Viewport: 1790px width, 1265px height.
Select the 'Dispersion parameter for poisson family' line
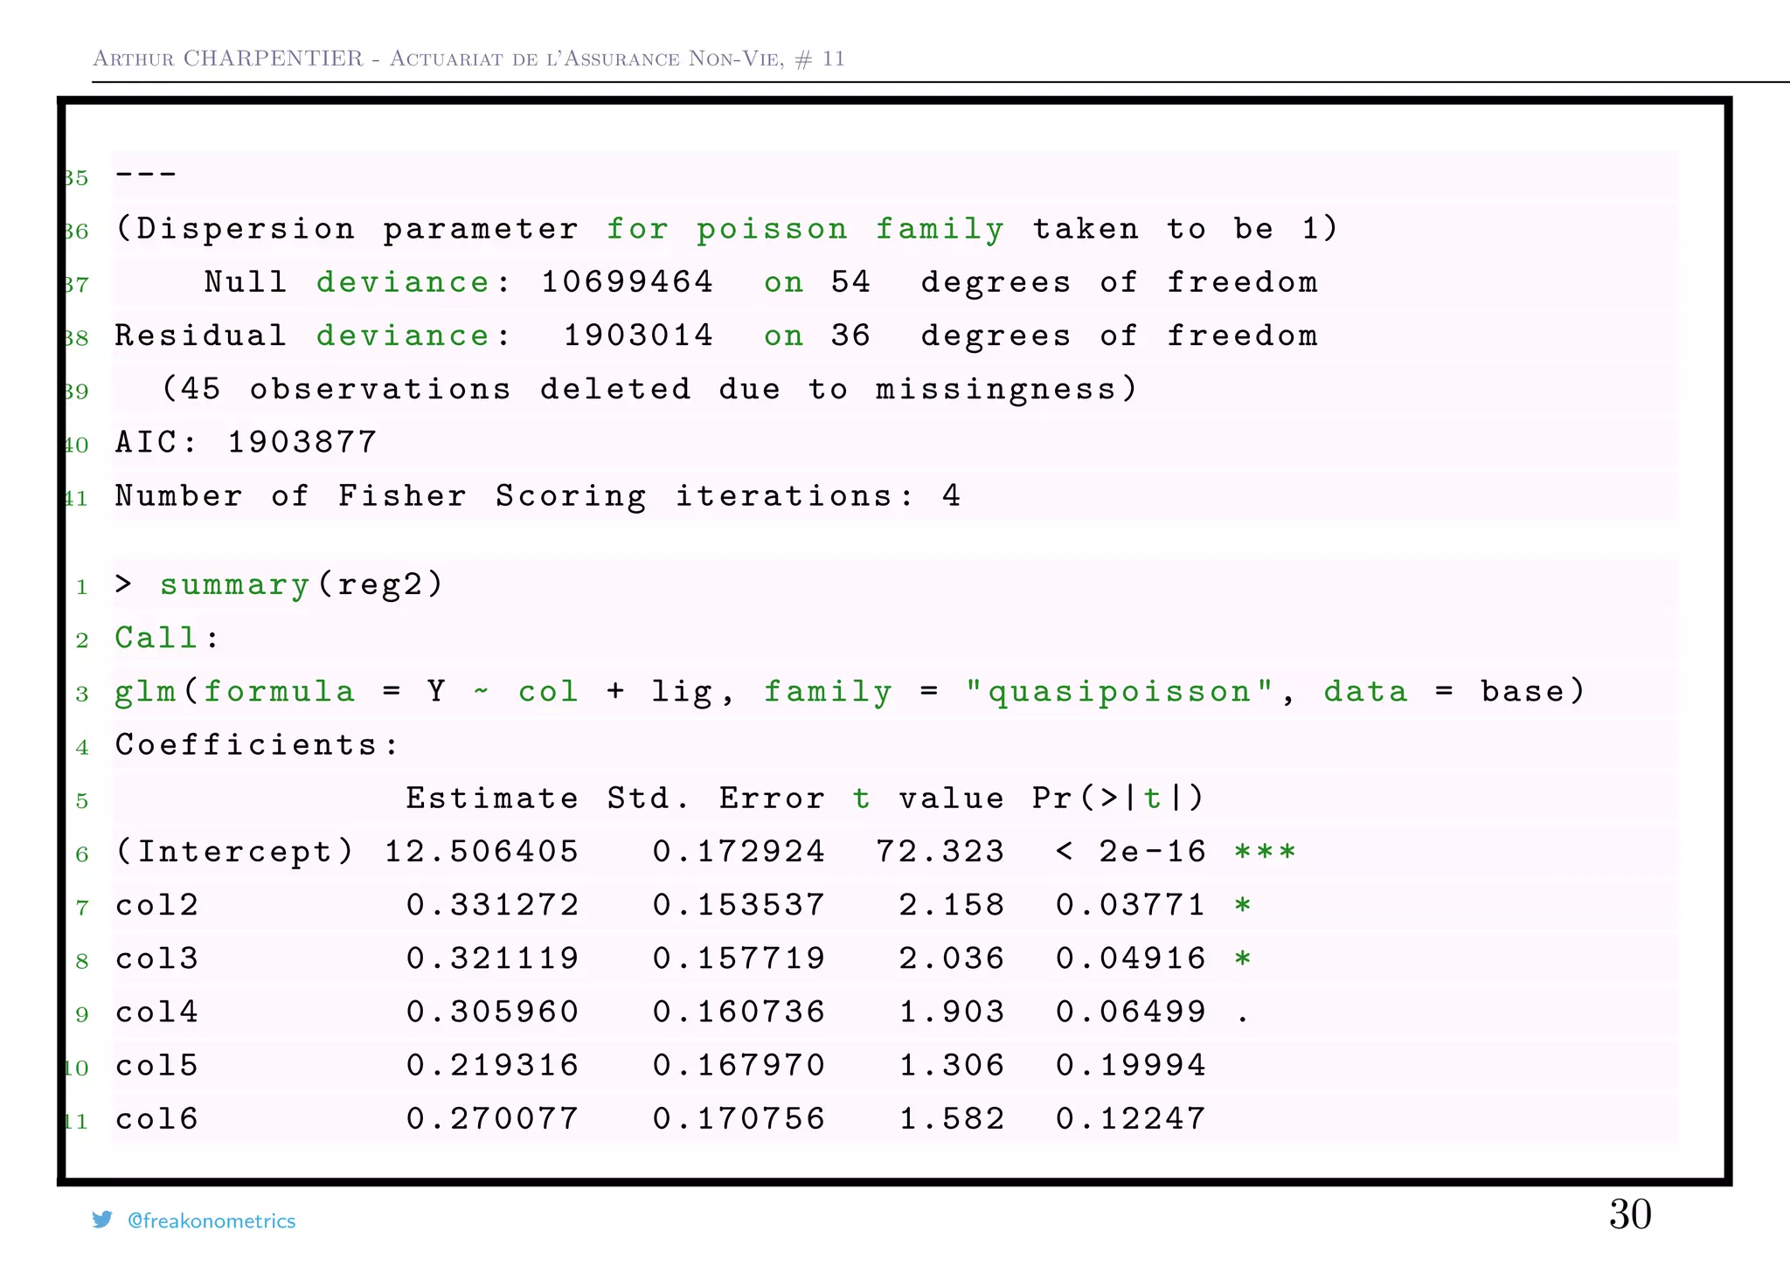click(726, 229)
